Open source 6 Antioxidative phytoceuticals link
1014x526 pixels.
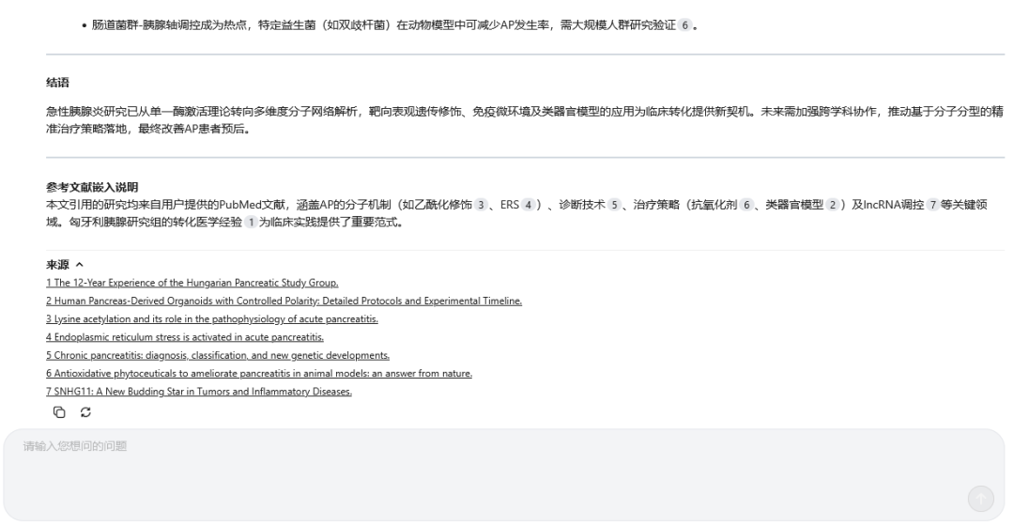(x=259, y=373)
